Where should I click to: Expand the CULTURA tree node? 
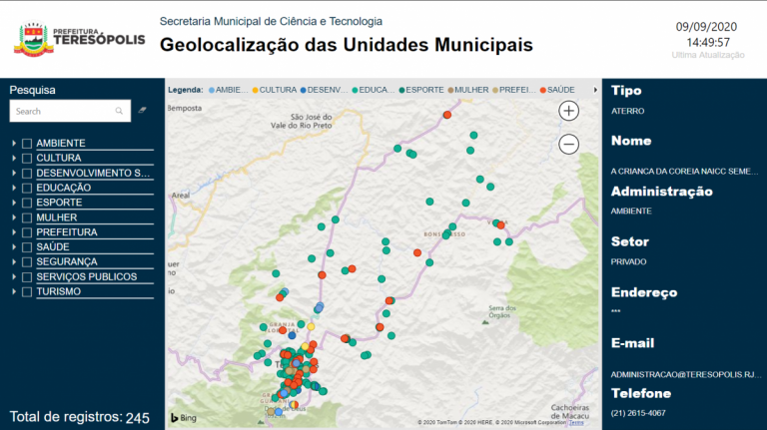click(x=14, y=159)
